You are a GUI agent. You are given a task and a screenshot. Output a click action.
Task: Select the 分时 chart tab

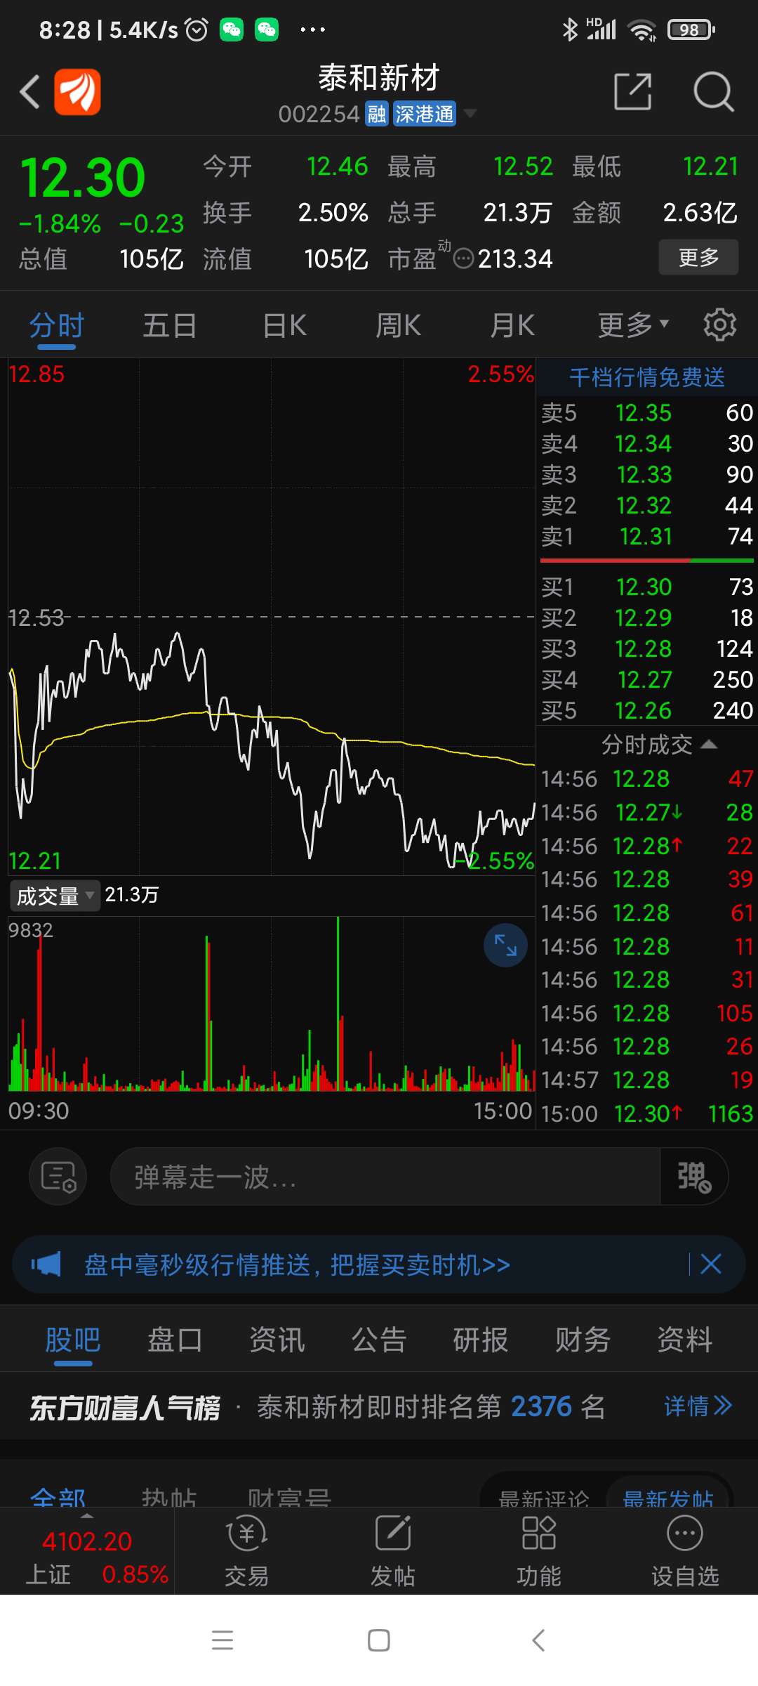coord(57,326)
